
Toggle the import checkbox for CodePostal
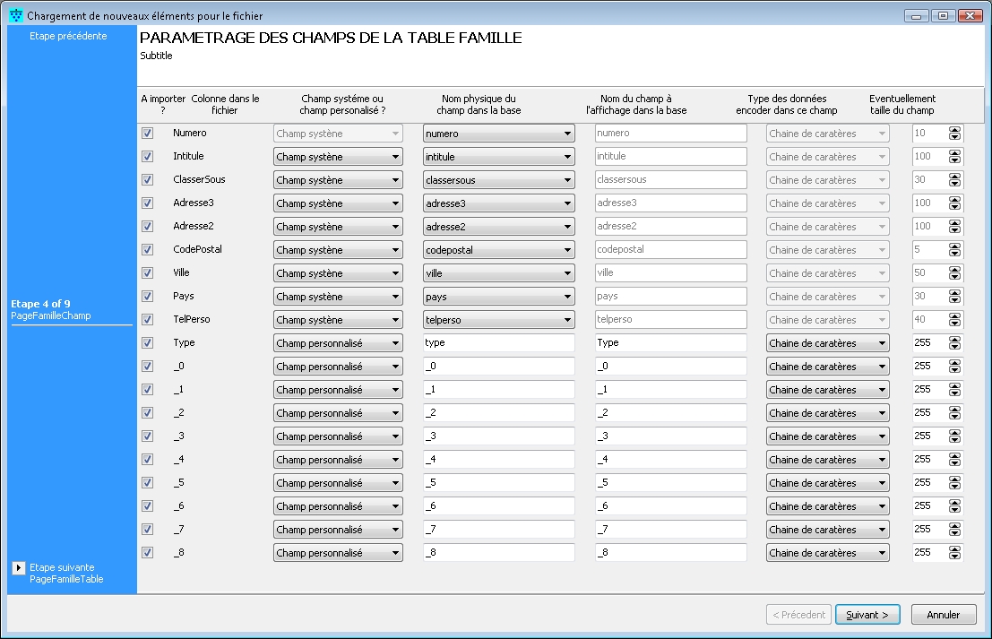[x=148, y=250]
